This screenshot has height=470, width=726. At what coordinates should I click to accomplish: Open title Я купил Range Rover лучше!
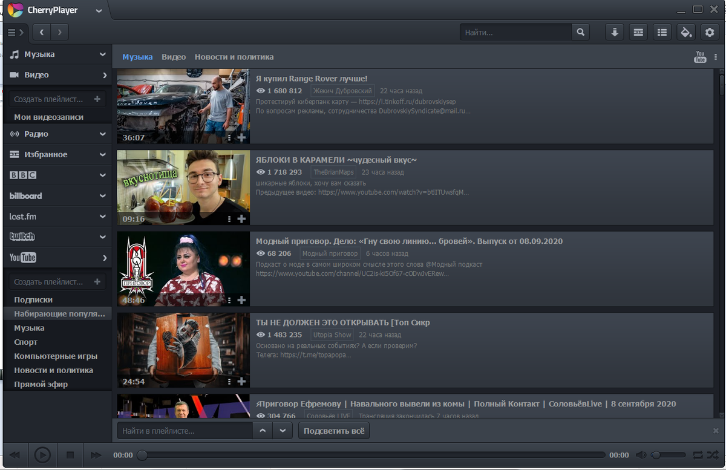click(x=312, y=79)
